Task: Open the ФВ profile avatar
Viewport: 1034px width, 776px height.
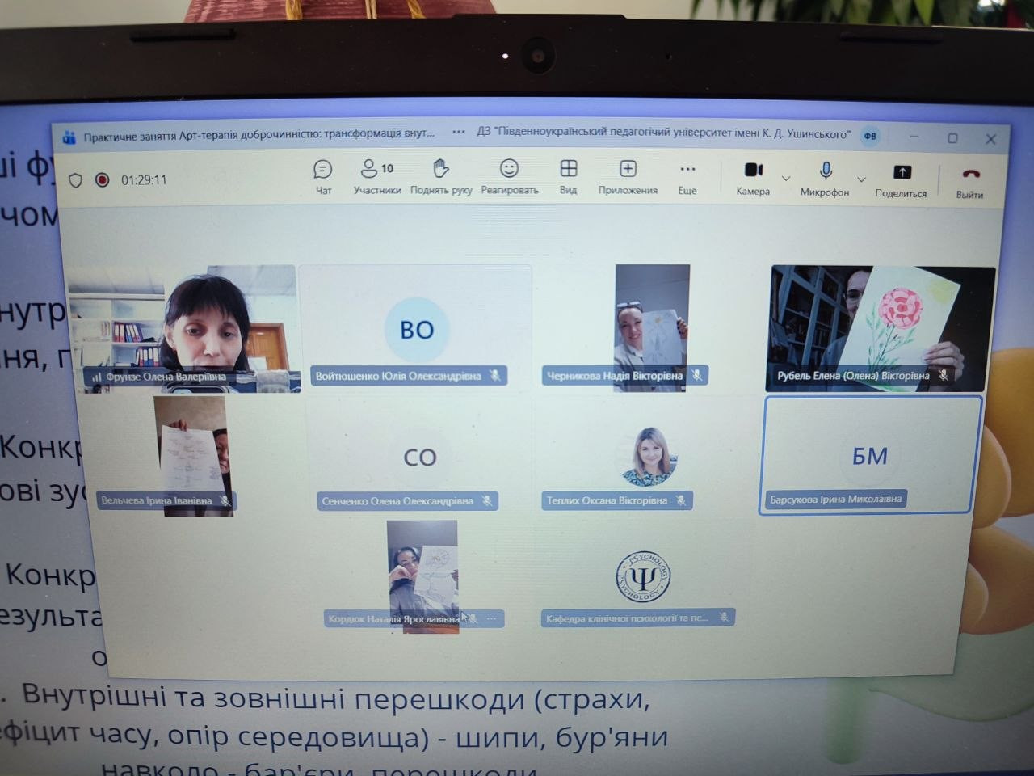Action: click(x=870, y=136)
